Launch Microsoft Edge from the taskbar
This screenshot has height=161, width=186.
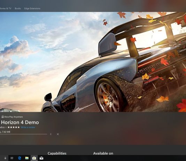(x=20, y=158)
